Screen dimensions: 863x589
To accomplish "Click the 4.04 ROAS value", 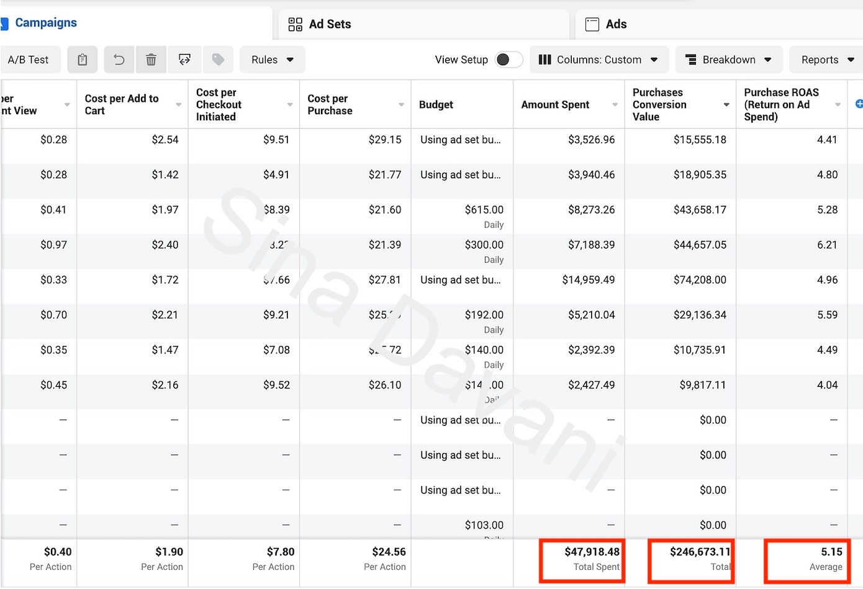I will tap(827, 385).
